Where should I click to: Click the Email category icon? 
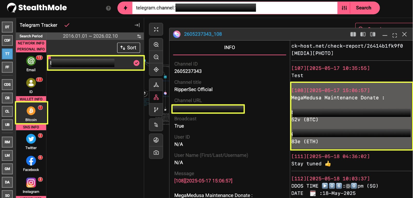coord(31,63)
